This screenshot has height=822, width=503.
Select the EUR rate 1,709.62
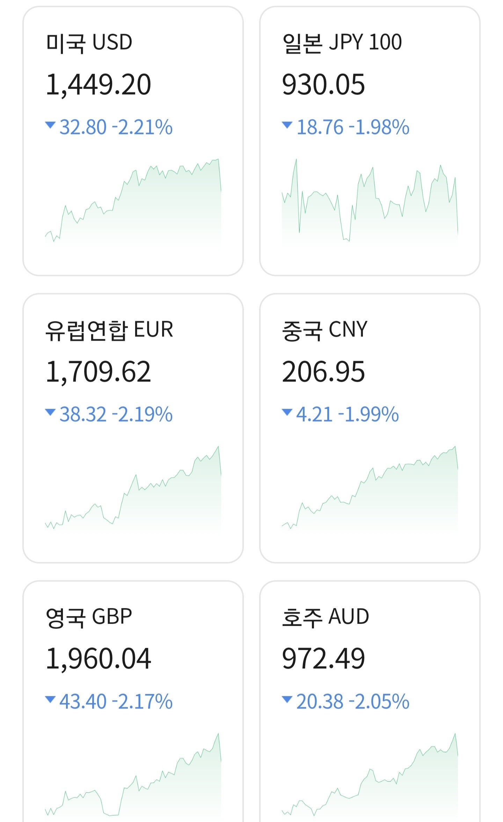[99, 372]
